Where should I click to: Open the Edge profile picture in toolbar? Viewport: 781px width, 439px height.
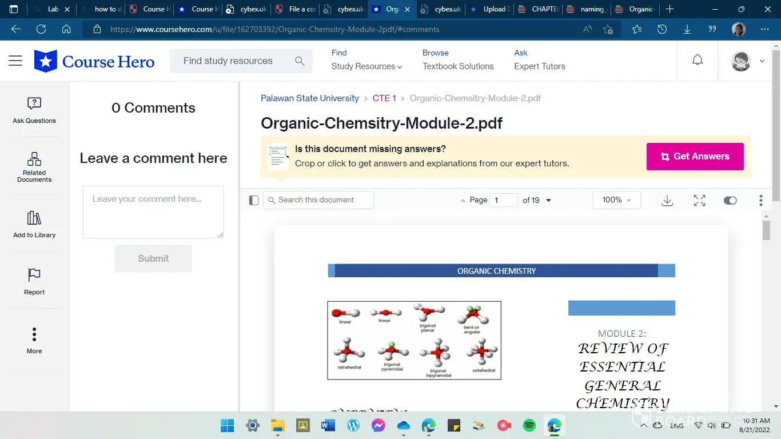(739, 29)
